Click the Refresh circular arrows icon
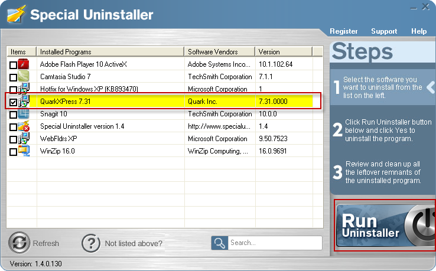436x271 pixels. click(x=19, y=243)
